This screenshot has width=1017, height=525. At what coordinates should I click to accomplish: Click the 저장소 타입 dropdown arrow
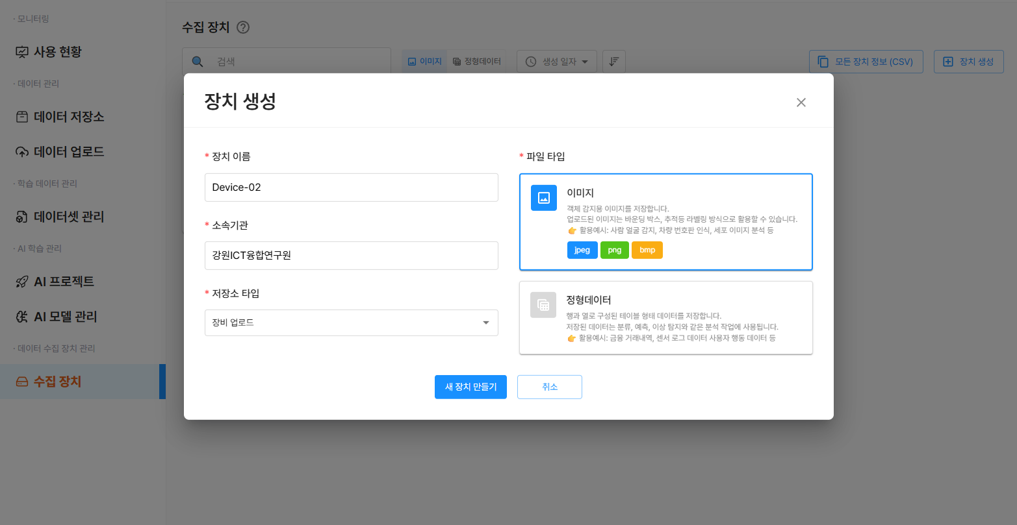pyautogui.click(x=485, y=323)
